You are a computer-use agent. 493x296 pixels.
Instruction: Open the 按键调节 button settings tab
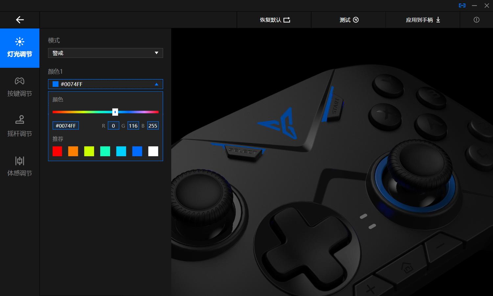[x=20, y=87]
